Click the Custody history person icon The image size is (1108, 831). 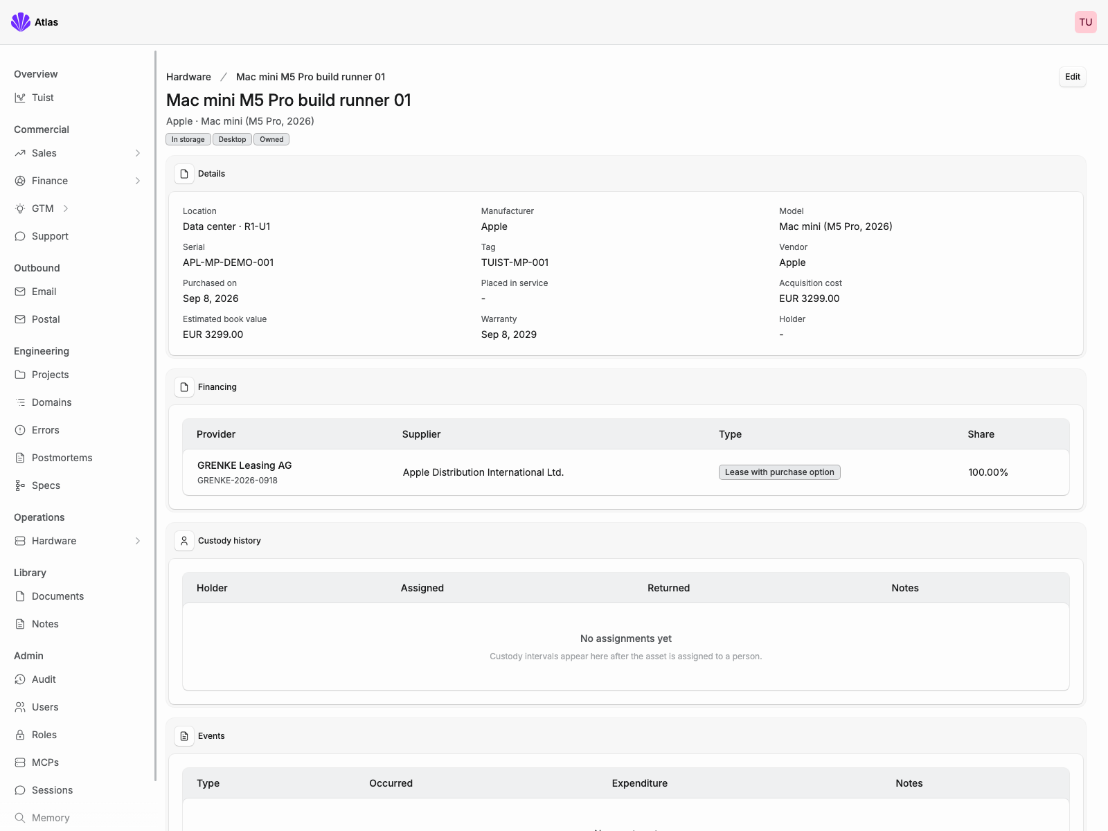point(184,541)
